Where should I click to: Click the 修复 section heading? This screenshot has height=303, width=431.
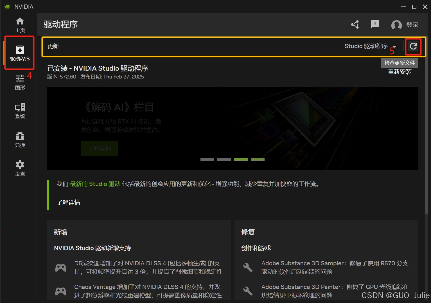click(x=248, y=232)
